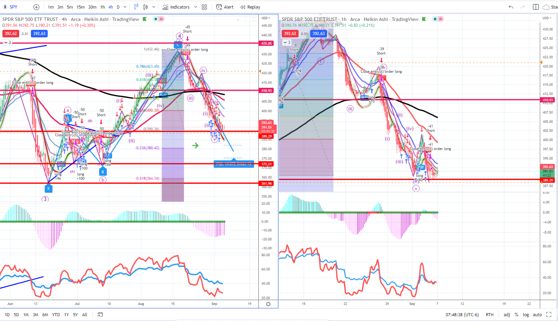Toggle auto scale mode
This screenshot has width=558, height=321.
pyautogui.click(x=537, y=314)
